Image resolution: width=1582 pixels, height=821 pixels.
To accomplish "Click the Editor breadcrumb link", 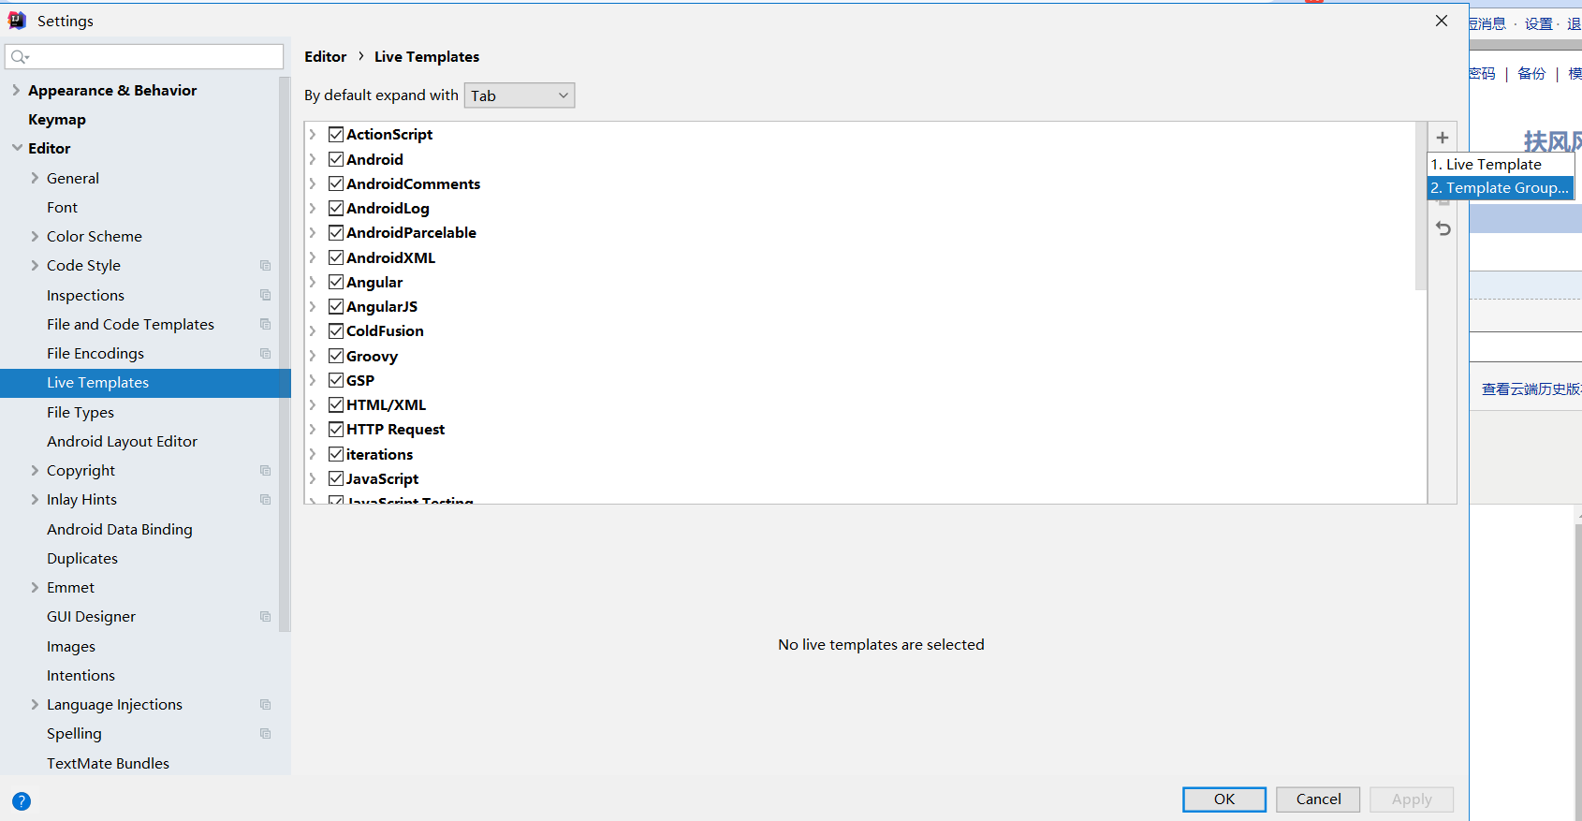I will click(x=326, y=57).
